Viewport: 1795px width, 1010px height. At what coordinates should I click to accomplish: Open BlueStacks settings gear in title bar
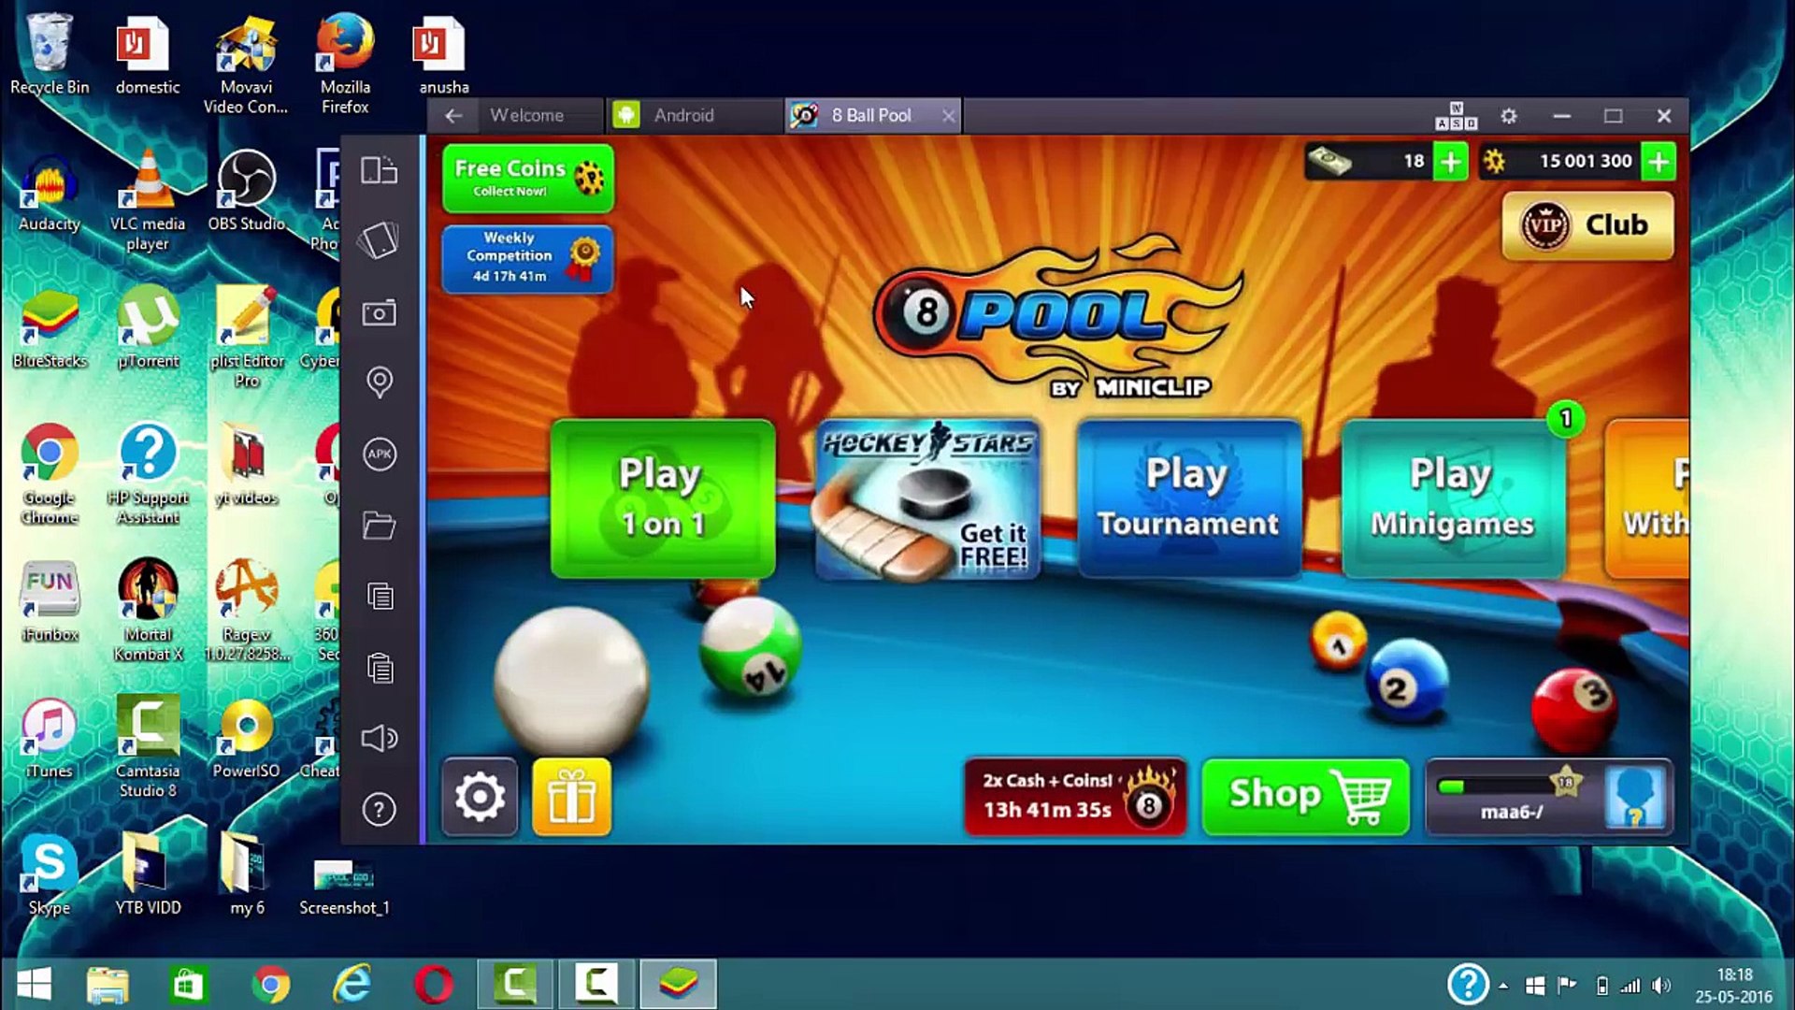[x=1508, y=116]
